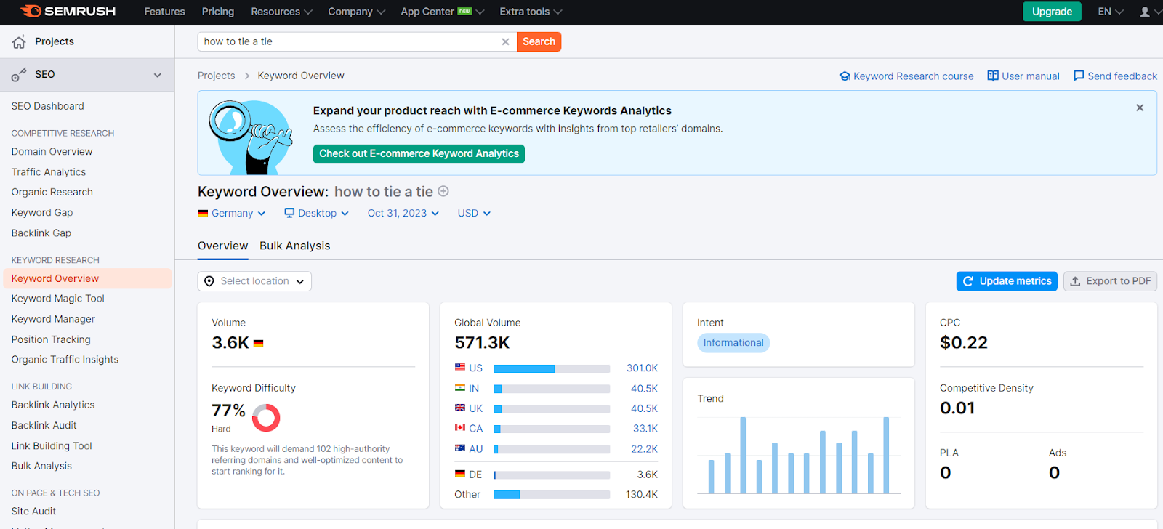Image resolution: width=1163 pixels, height=529 pixels.
Task: Open Features in the top menu
Action: 164,12
